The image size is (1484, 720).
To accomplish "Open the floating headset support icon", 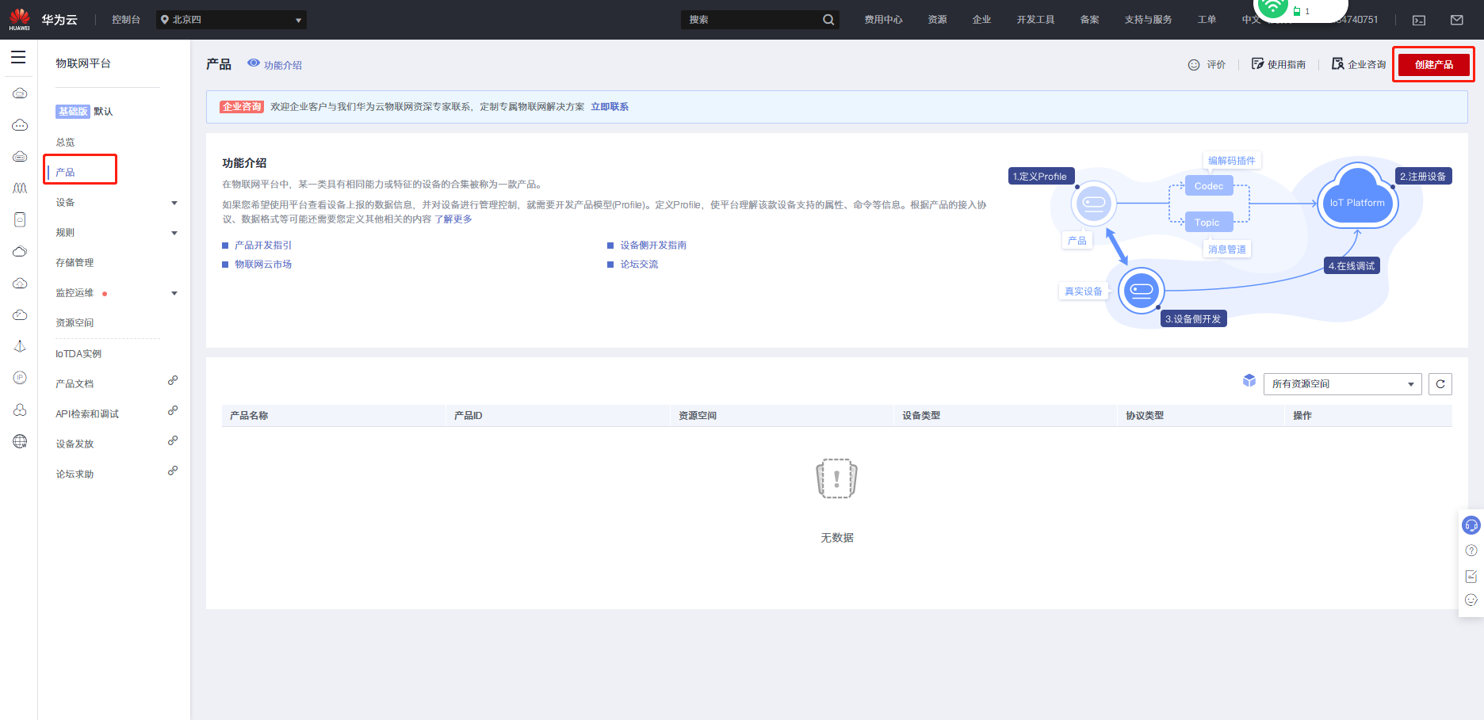I will [1471, 525].
